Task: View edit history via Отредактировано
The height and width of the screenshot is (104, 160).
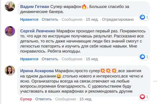Action: pyautogui.click(x=118, y=19)
